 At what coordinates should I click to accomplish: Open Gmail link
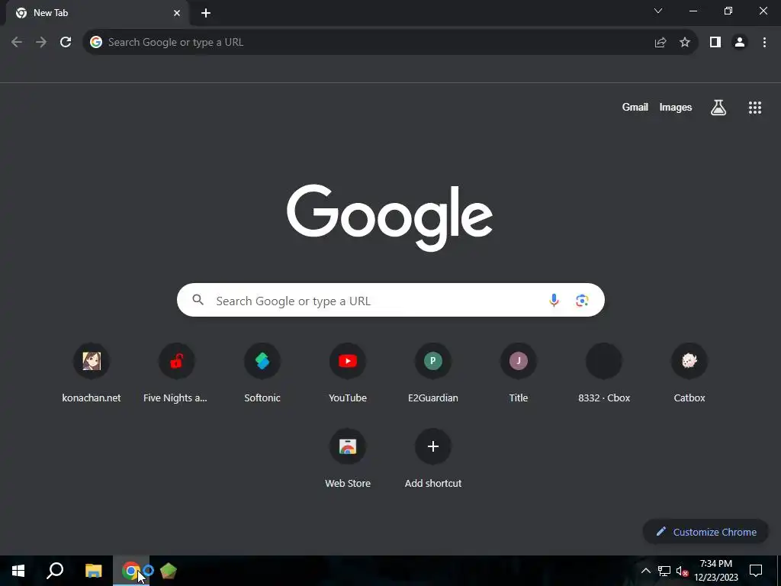635,107
